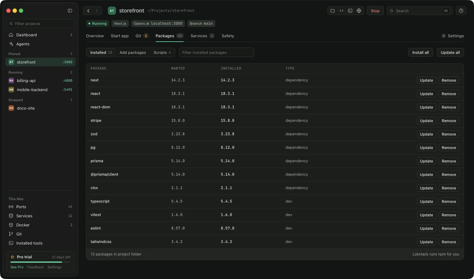This screenshot has height=279, width=474.
Task: Select the pinned storefront project
Action: (40, 62)
